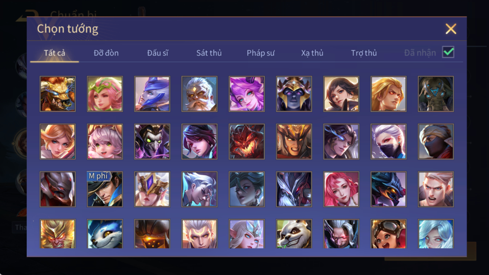Image resolution: width=489 pixels, height=275 pixels.
Task: Go to the Trợ thủ tab
Action: point(364,53)
